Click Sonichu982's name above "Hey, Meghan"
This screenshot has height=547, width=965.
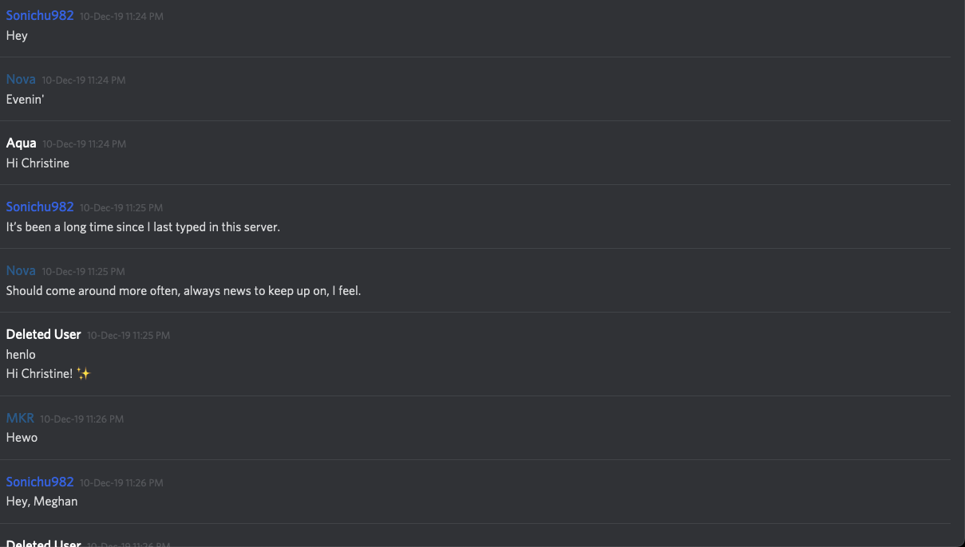40,482
